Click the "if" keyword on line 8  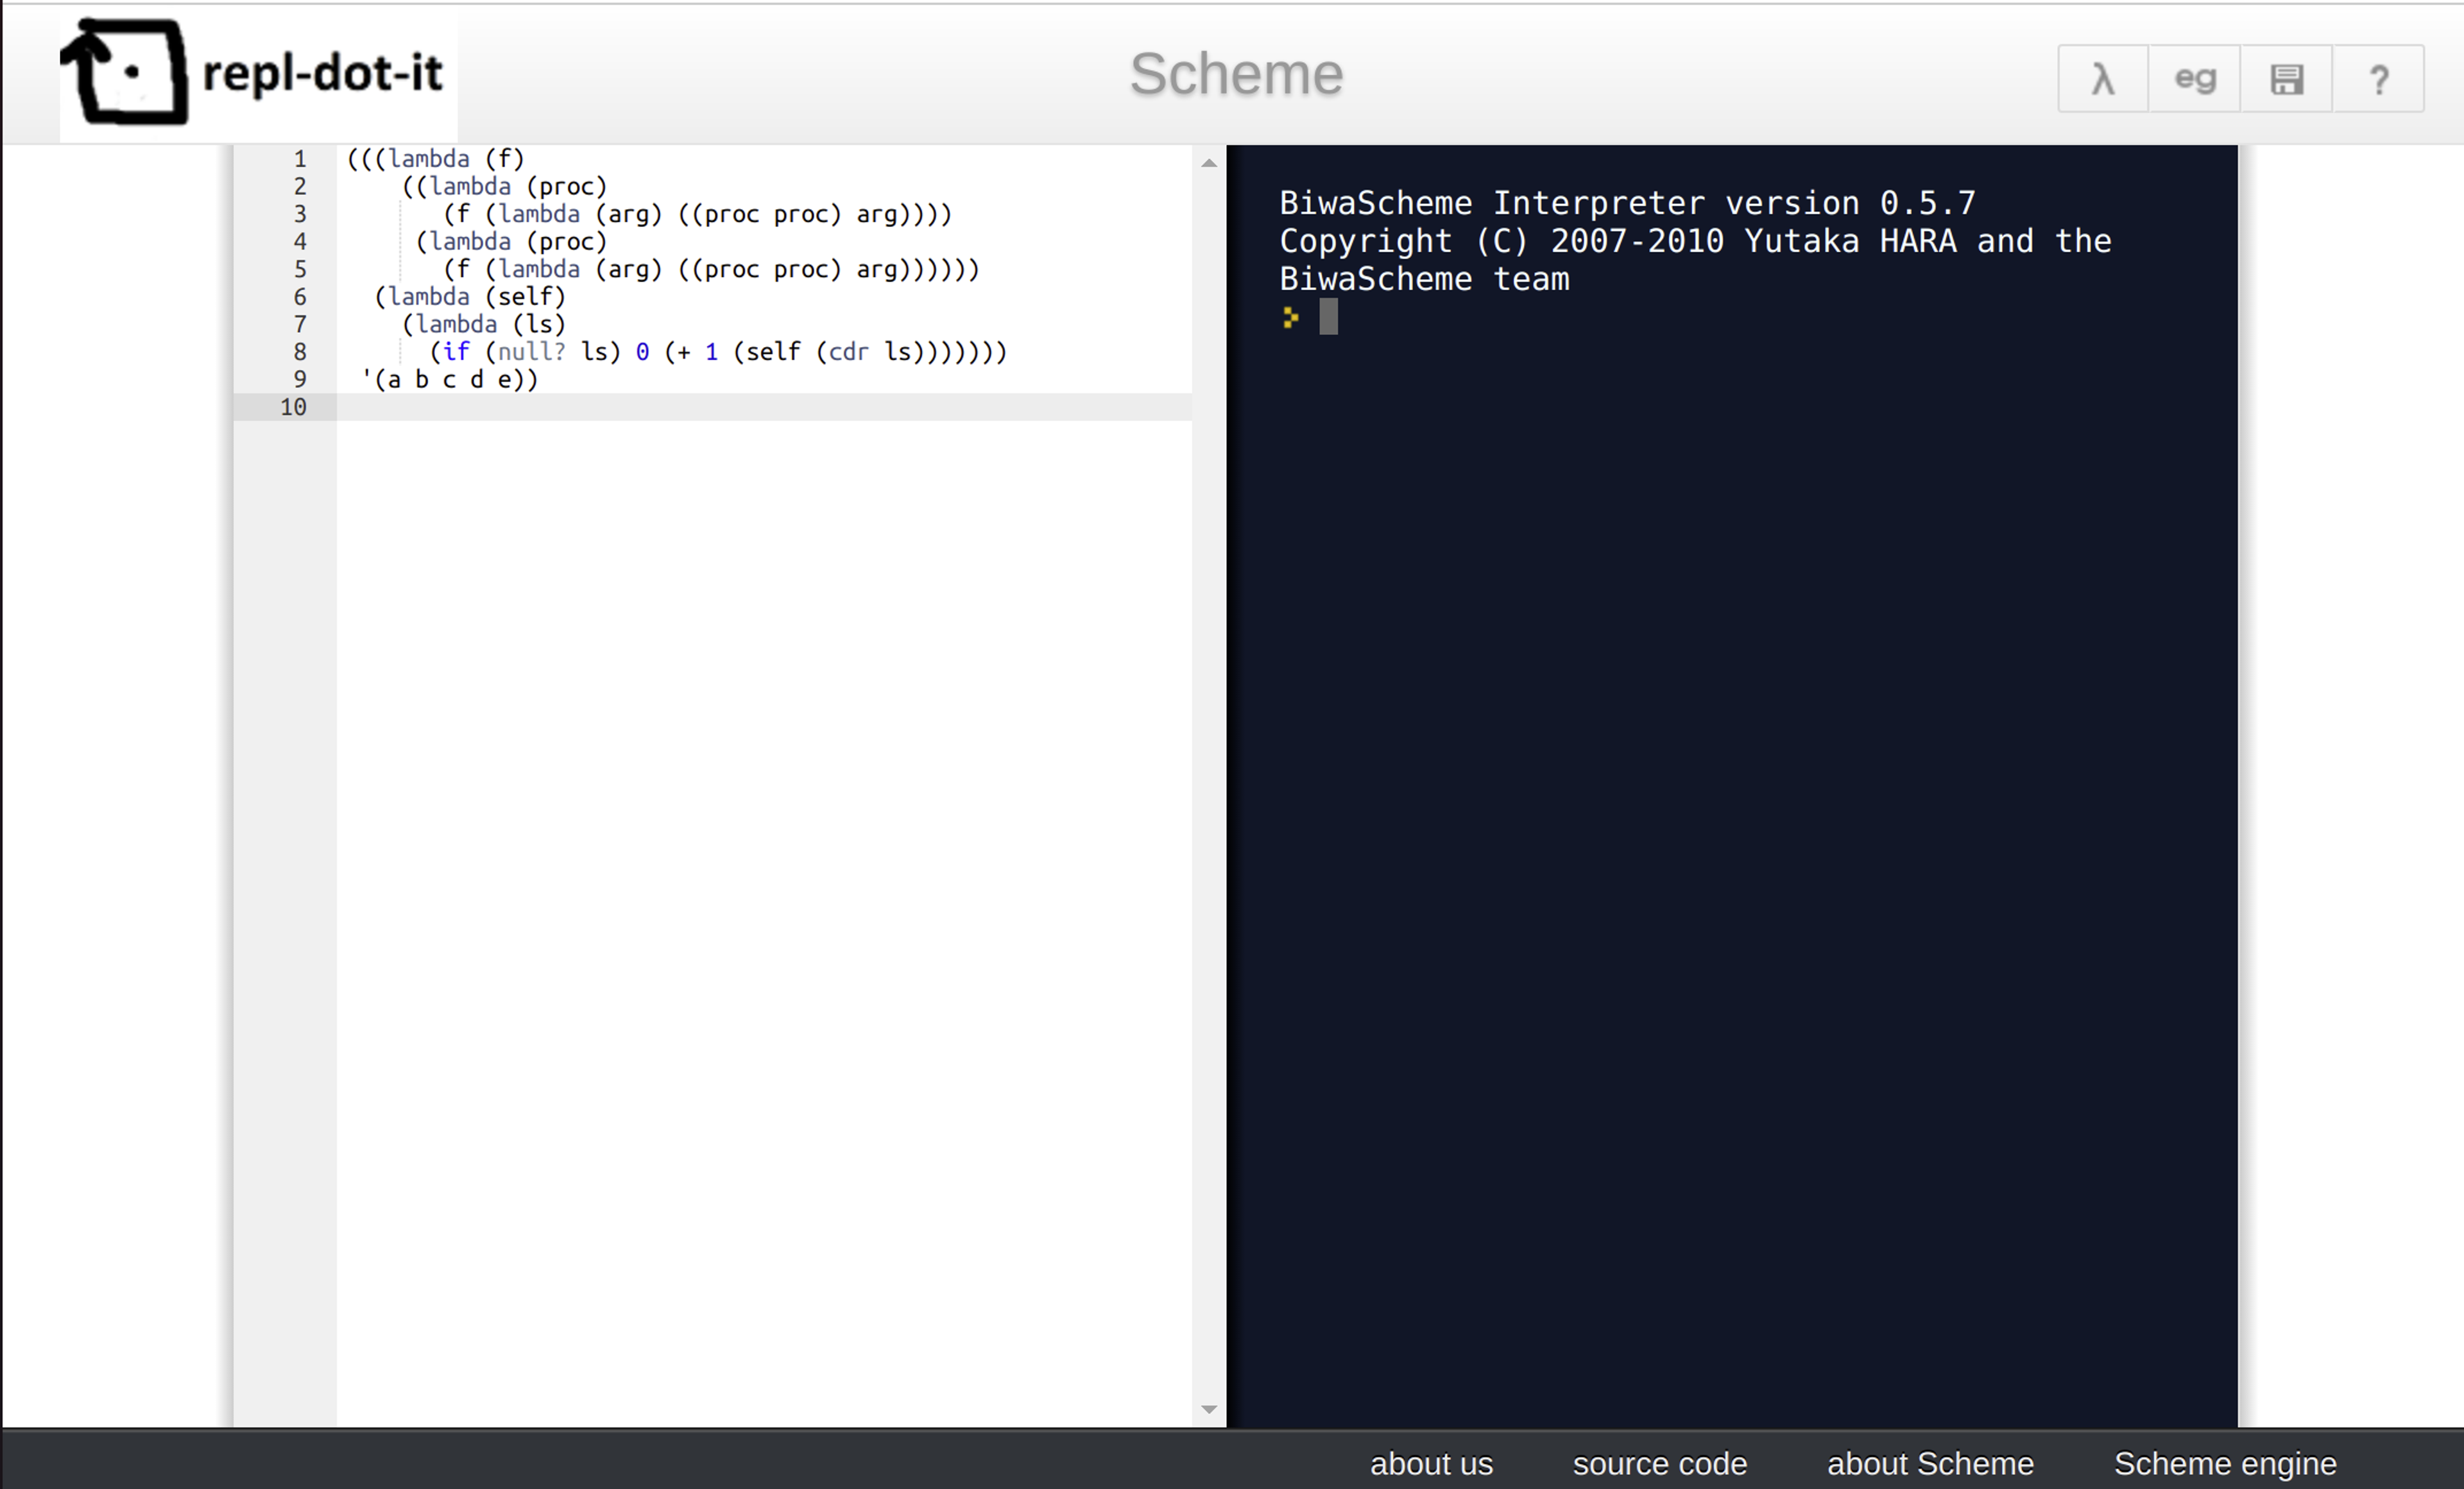click(457, 352)
